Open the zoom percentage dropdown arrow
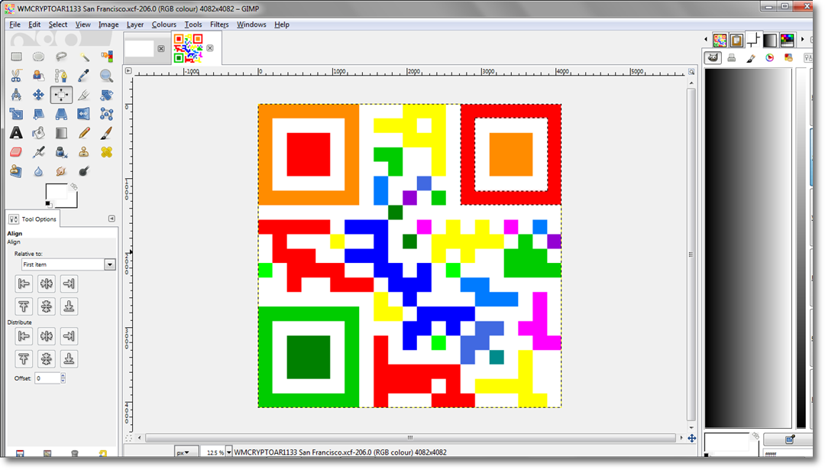 tap(228, 452)
